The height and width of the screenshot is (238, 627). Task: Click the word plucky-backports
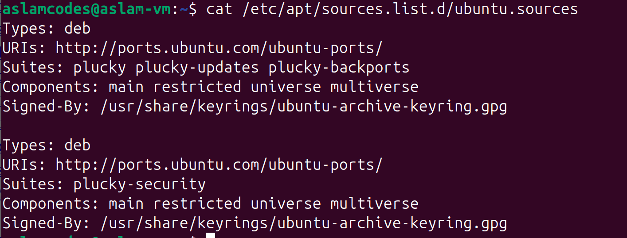(339, 67)
